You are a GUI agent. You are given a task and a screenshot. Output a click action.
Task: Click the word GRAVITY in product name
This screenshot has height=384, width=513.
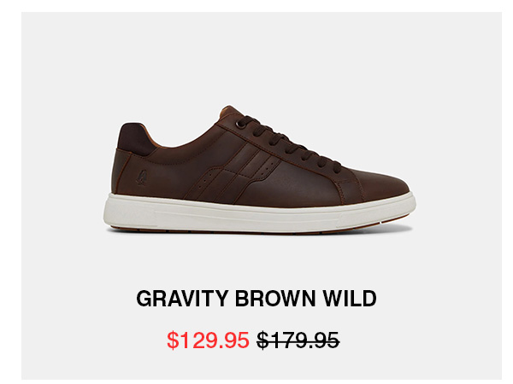pos(182,298)
